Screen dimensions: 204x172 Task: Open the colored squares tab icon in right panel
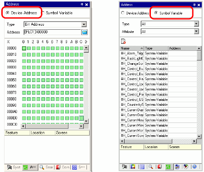click(x=133, y=167)
